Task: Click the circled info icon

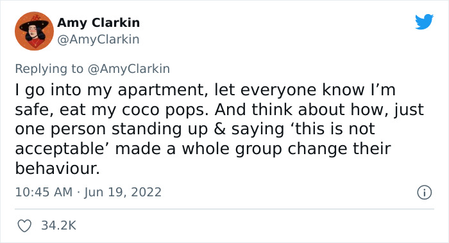Action: point(424,192)
